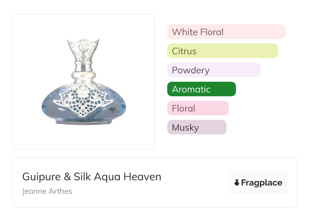This screenshot has height=220, width=310.
Task: Click the Fragplace flower logo icon
Action: click(x=237, y=183)
